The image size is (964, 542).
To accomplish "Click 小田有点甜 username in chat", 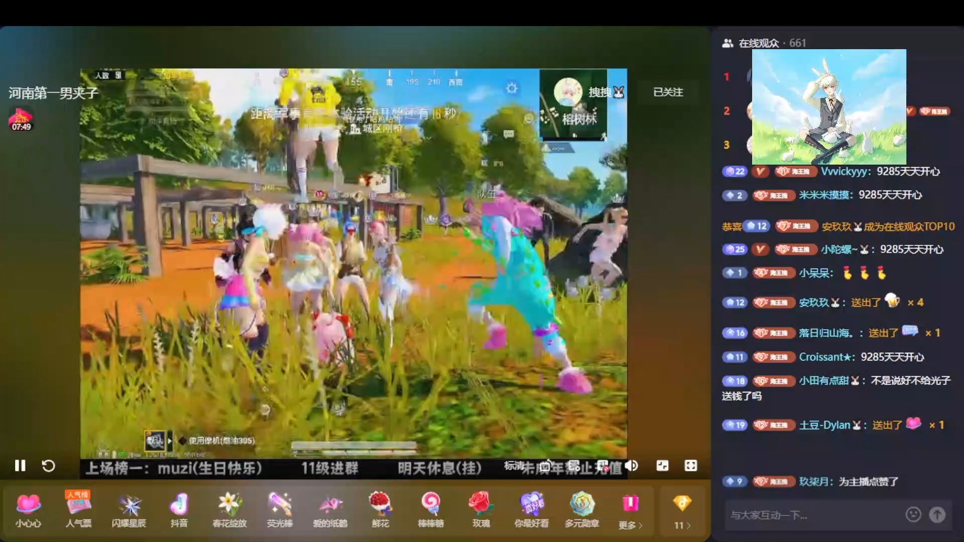I will (829, 380).
